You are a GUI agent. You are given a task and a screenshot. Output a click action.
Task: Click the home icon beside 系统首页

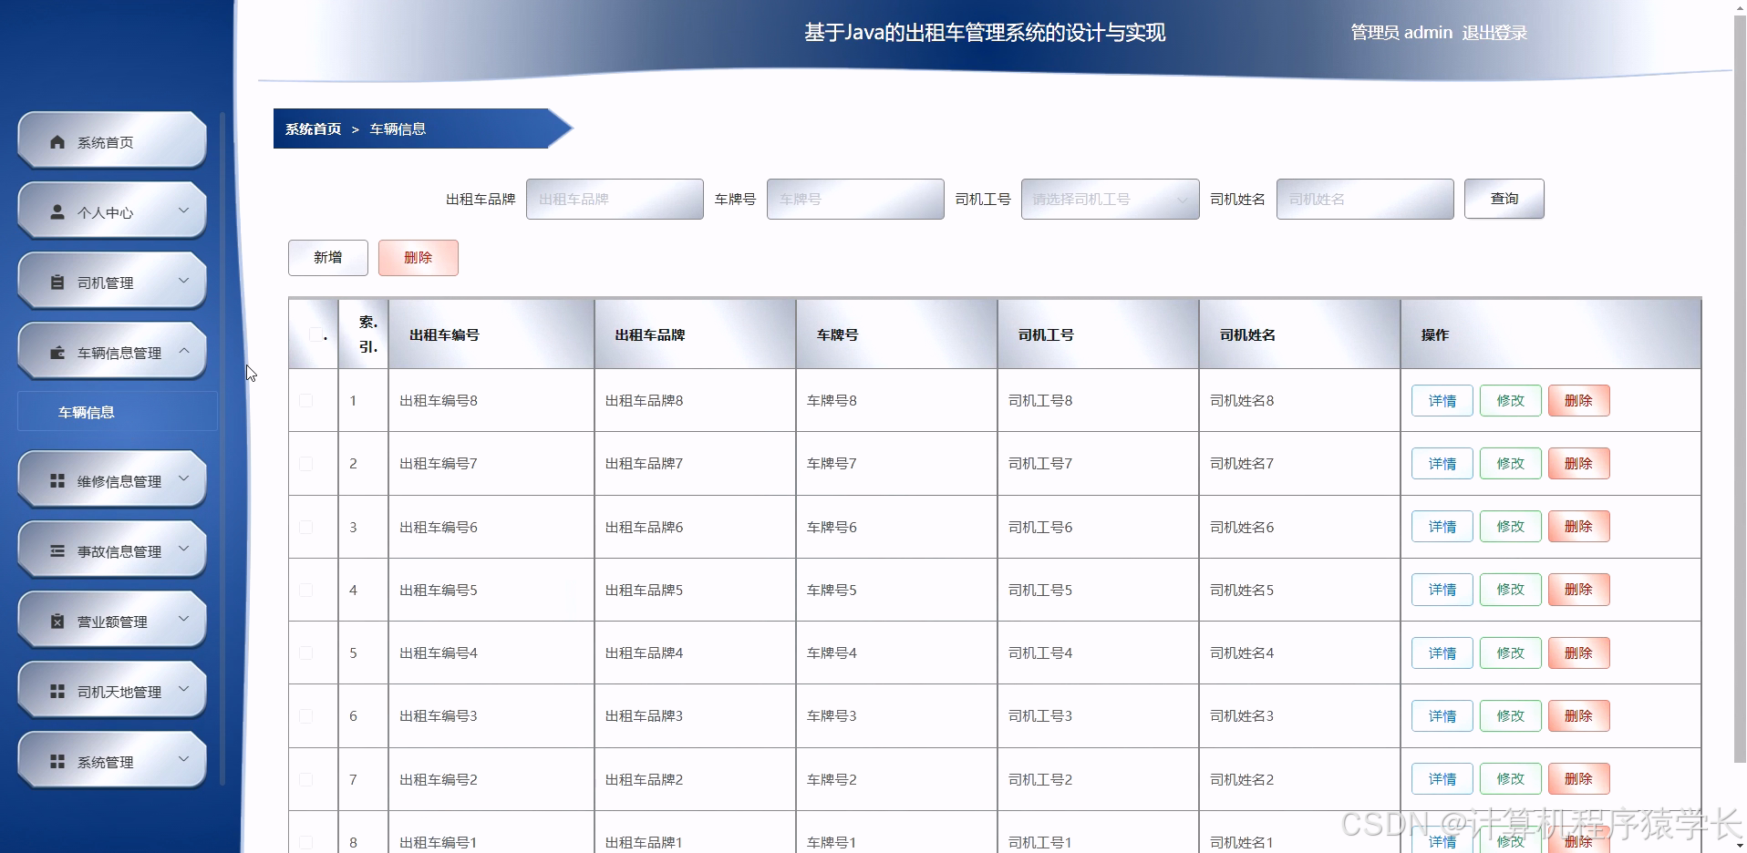[x=57, y=141]
